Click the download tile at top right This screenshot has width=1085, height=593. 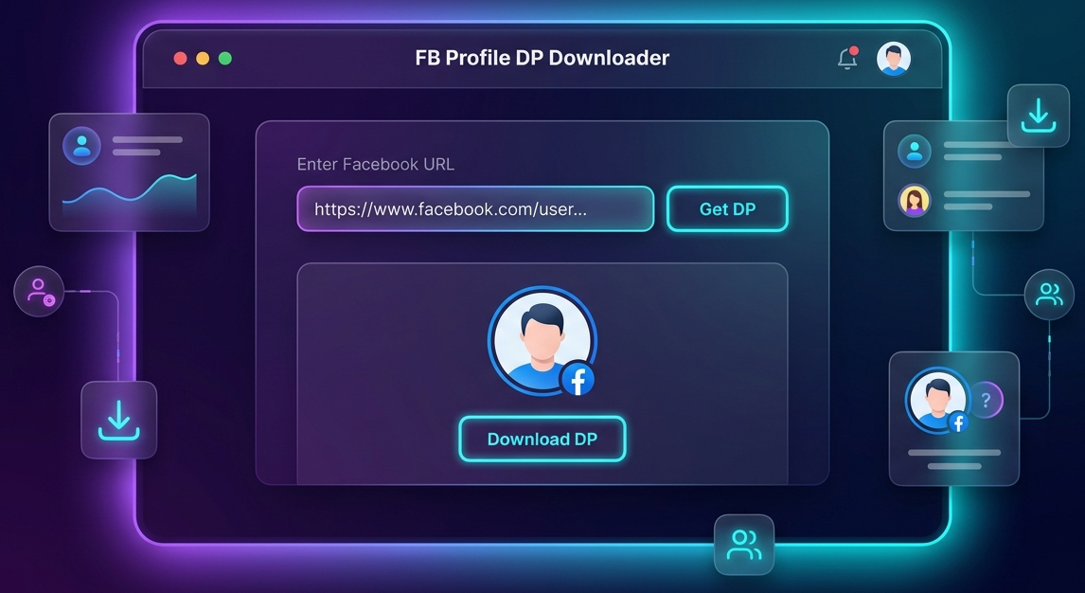tap(1038, 116)
